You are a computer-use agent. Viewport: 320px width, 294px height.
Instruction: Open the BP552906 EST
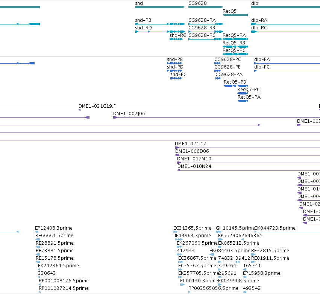click(220, 240)
